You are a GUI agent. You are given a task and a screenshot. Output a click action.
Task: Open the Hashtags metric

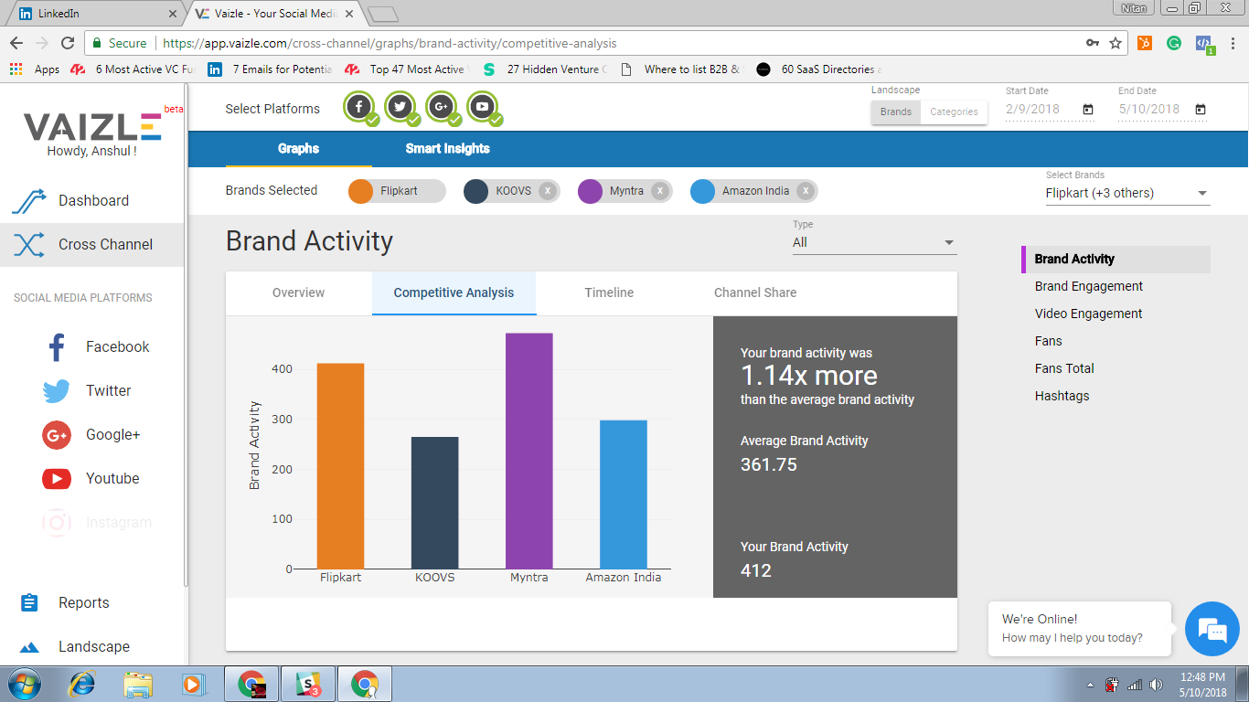coord(1062,396)
